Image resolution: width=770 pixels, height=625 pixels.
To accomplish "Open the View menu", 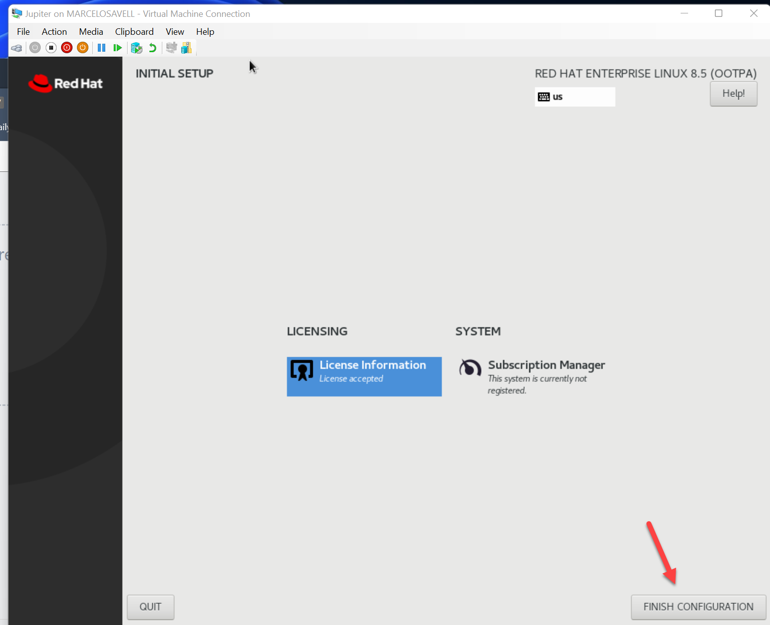I will (x=175, y=32).
